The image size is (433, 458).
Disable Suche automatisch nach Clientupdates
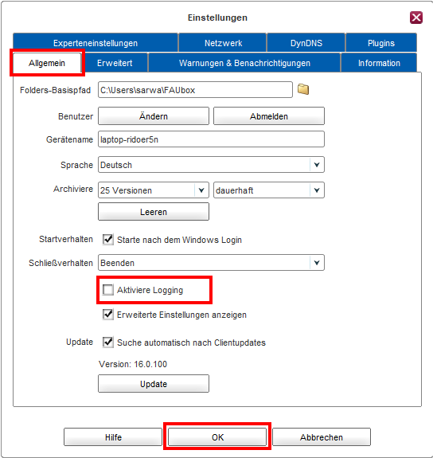tap(107, 342)
